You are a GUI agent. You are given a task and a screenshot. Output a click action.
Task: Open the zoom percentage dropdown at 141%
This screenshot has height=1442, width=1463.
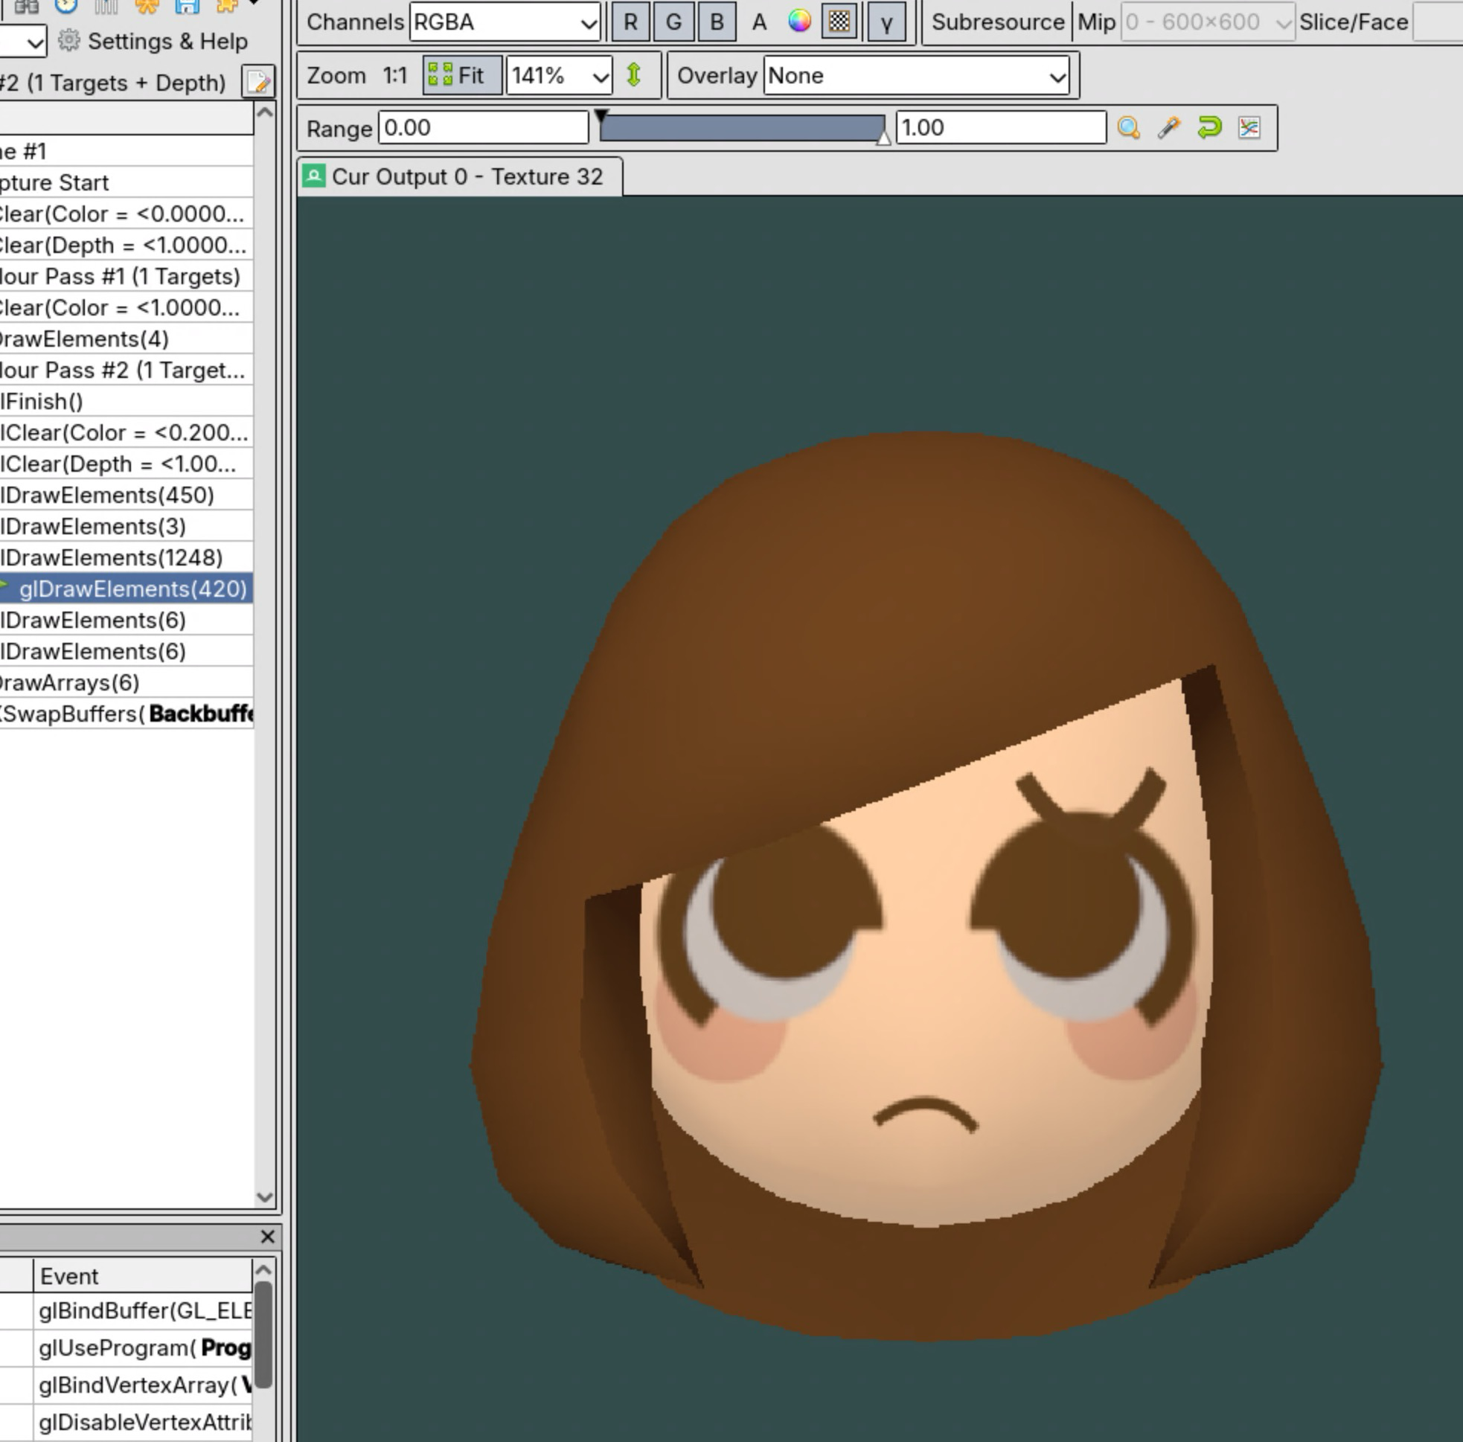[x=558, y=76]
